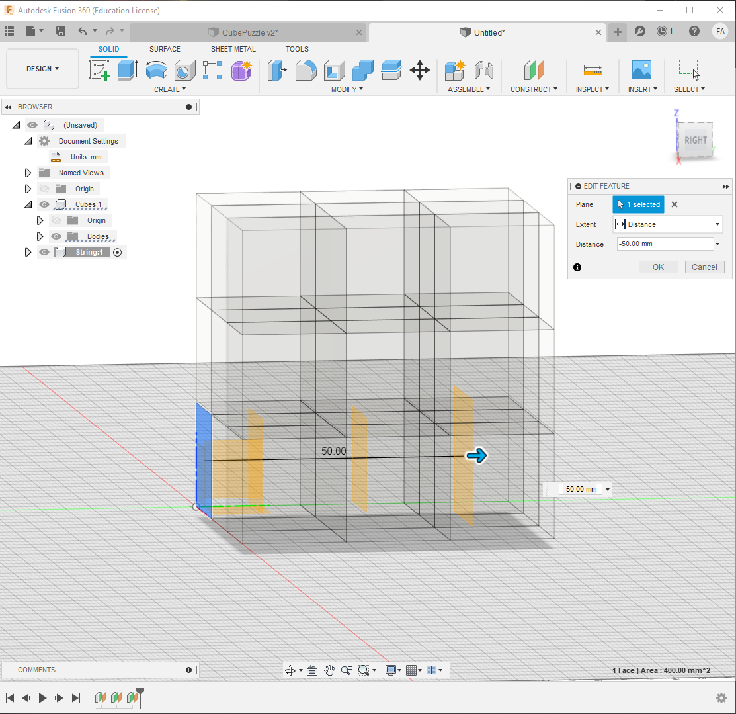This screenshot has height=714, width=736.
Task: Show the String:1 component
Action: (x=44, y=252)
